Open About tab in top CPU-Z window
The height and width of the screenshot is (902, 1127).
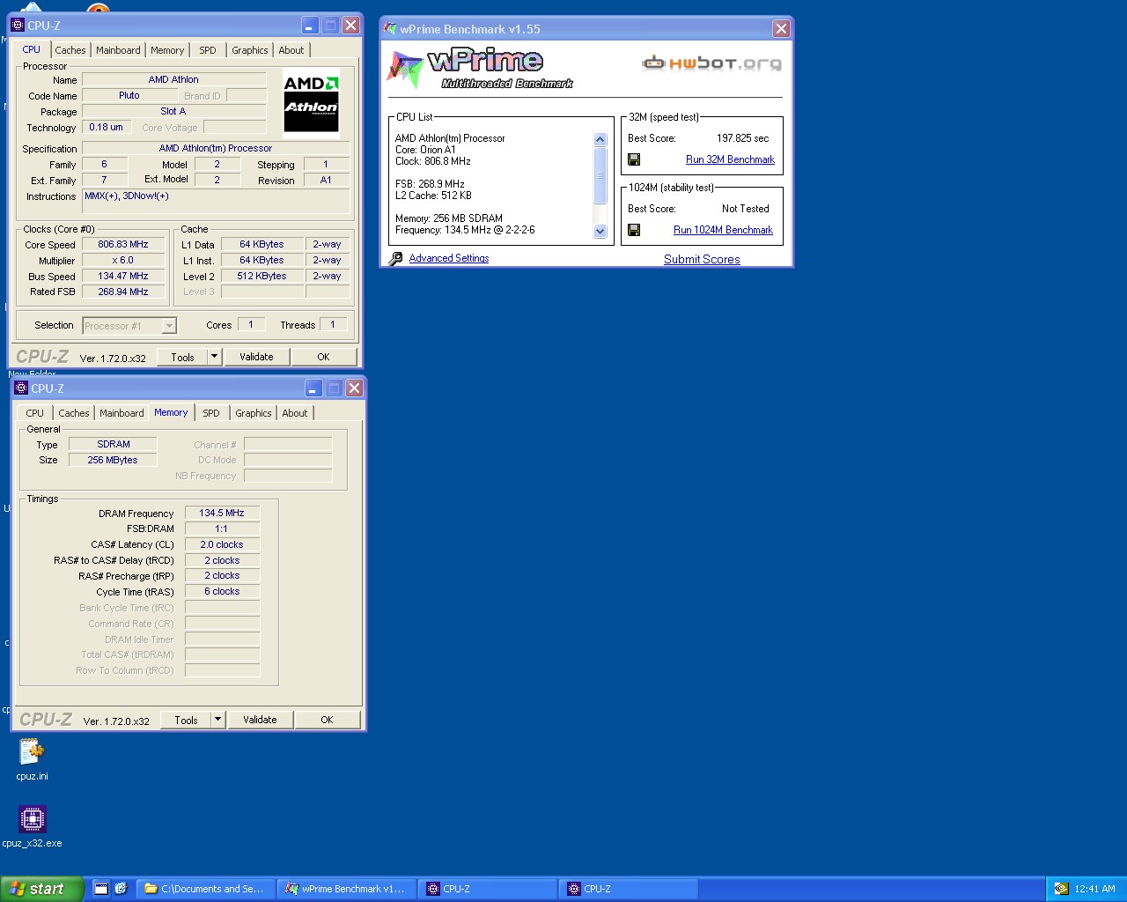(291, 50)
